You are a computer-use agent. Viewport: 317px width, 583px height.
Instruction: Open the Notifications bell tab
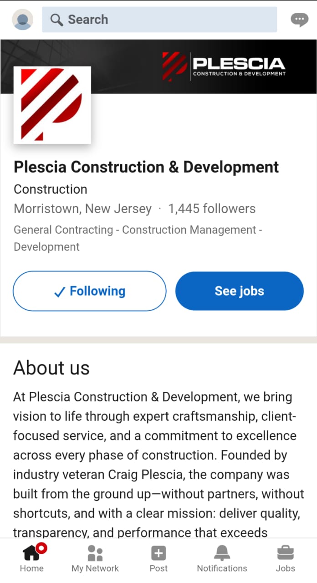[x=222, y=558]
